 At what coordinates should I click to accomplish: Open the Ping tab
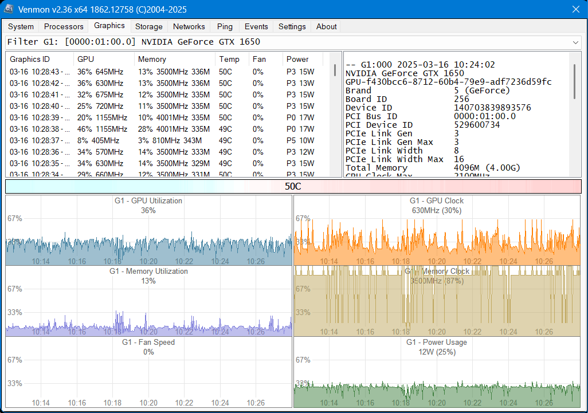[225, 26]
